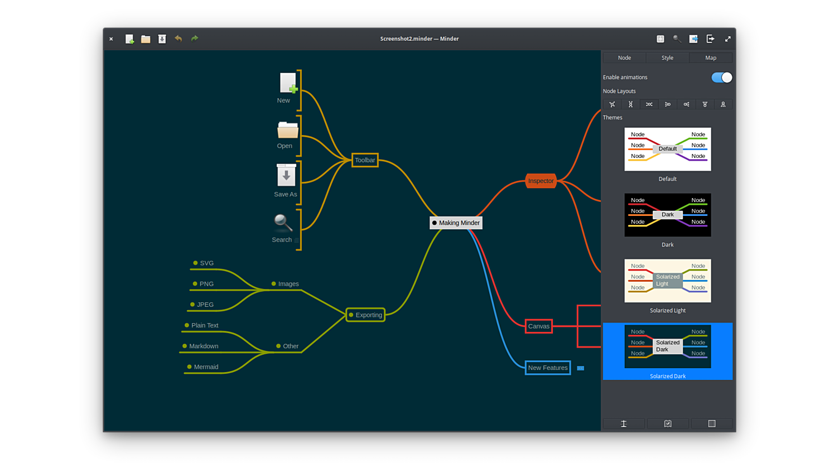Select the Making Minder root node
Viewport: 839px width, 472px height.
[456, 223]
